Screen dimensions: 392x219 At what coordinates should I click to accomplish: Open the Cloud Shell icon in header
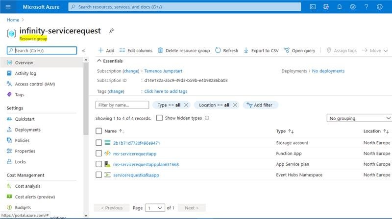point(313,7)
